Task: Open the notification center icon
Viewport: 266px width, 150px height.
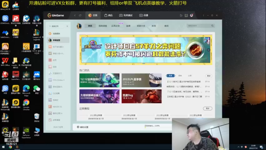Action: (261, 147)
